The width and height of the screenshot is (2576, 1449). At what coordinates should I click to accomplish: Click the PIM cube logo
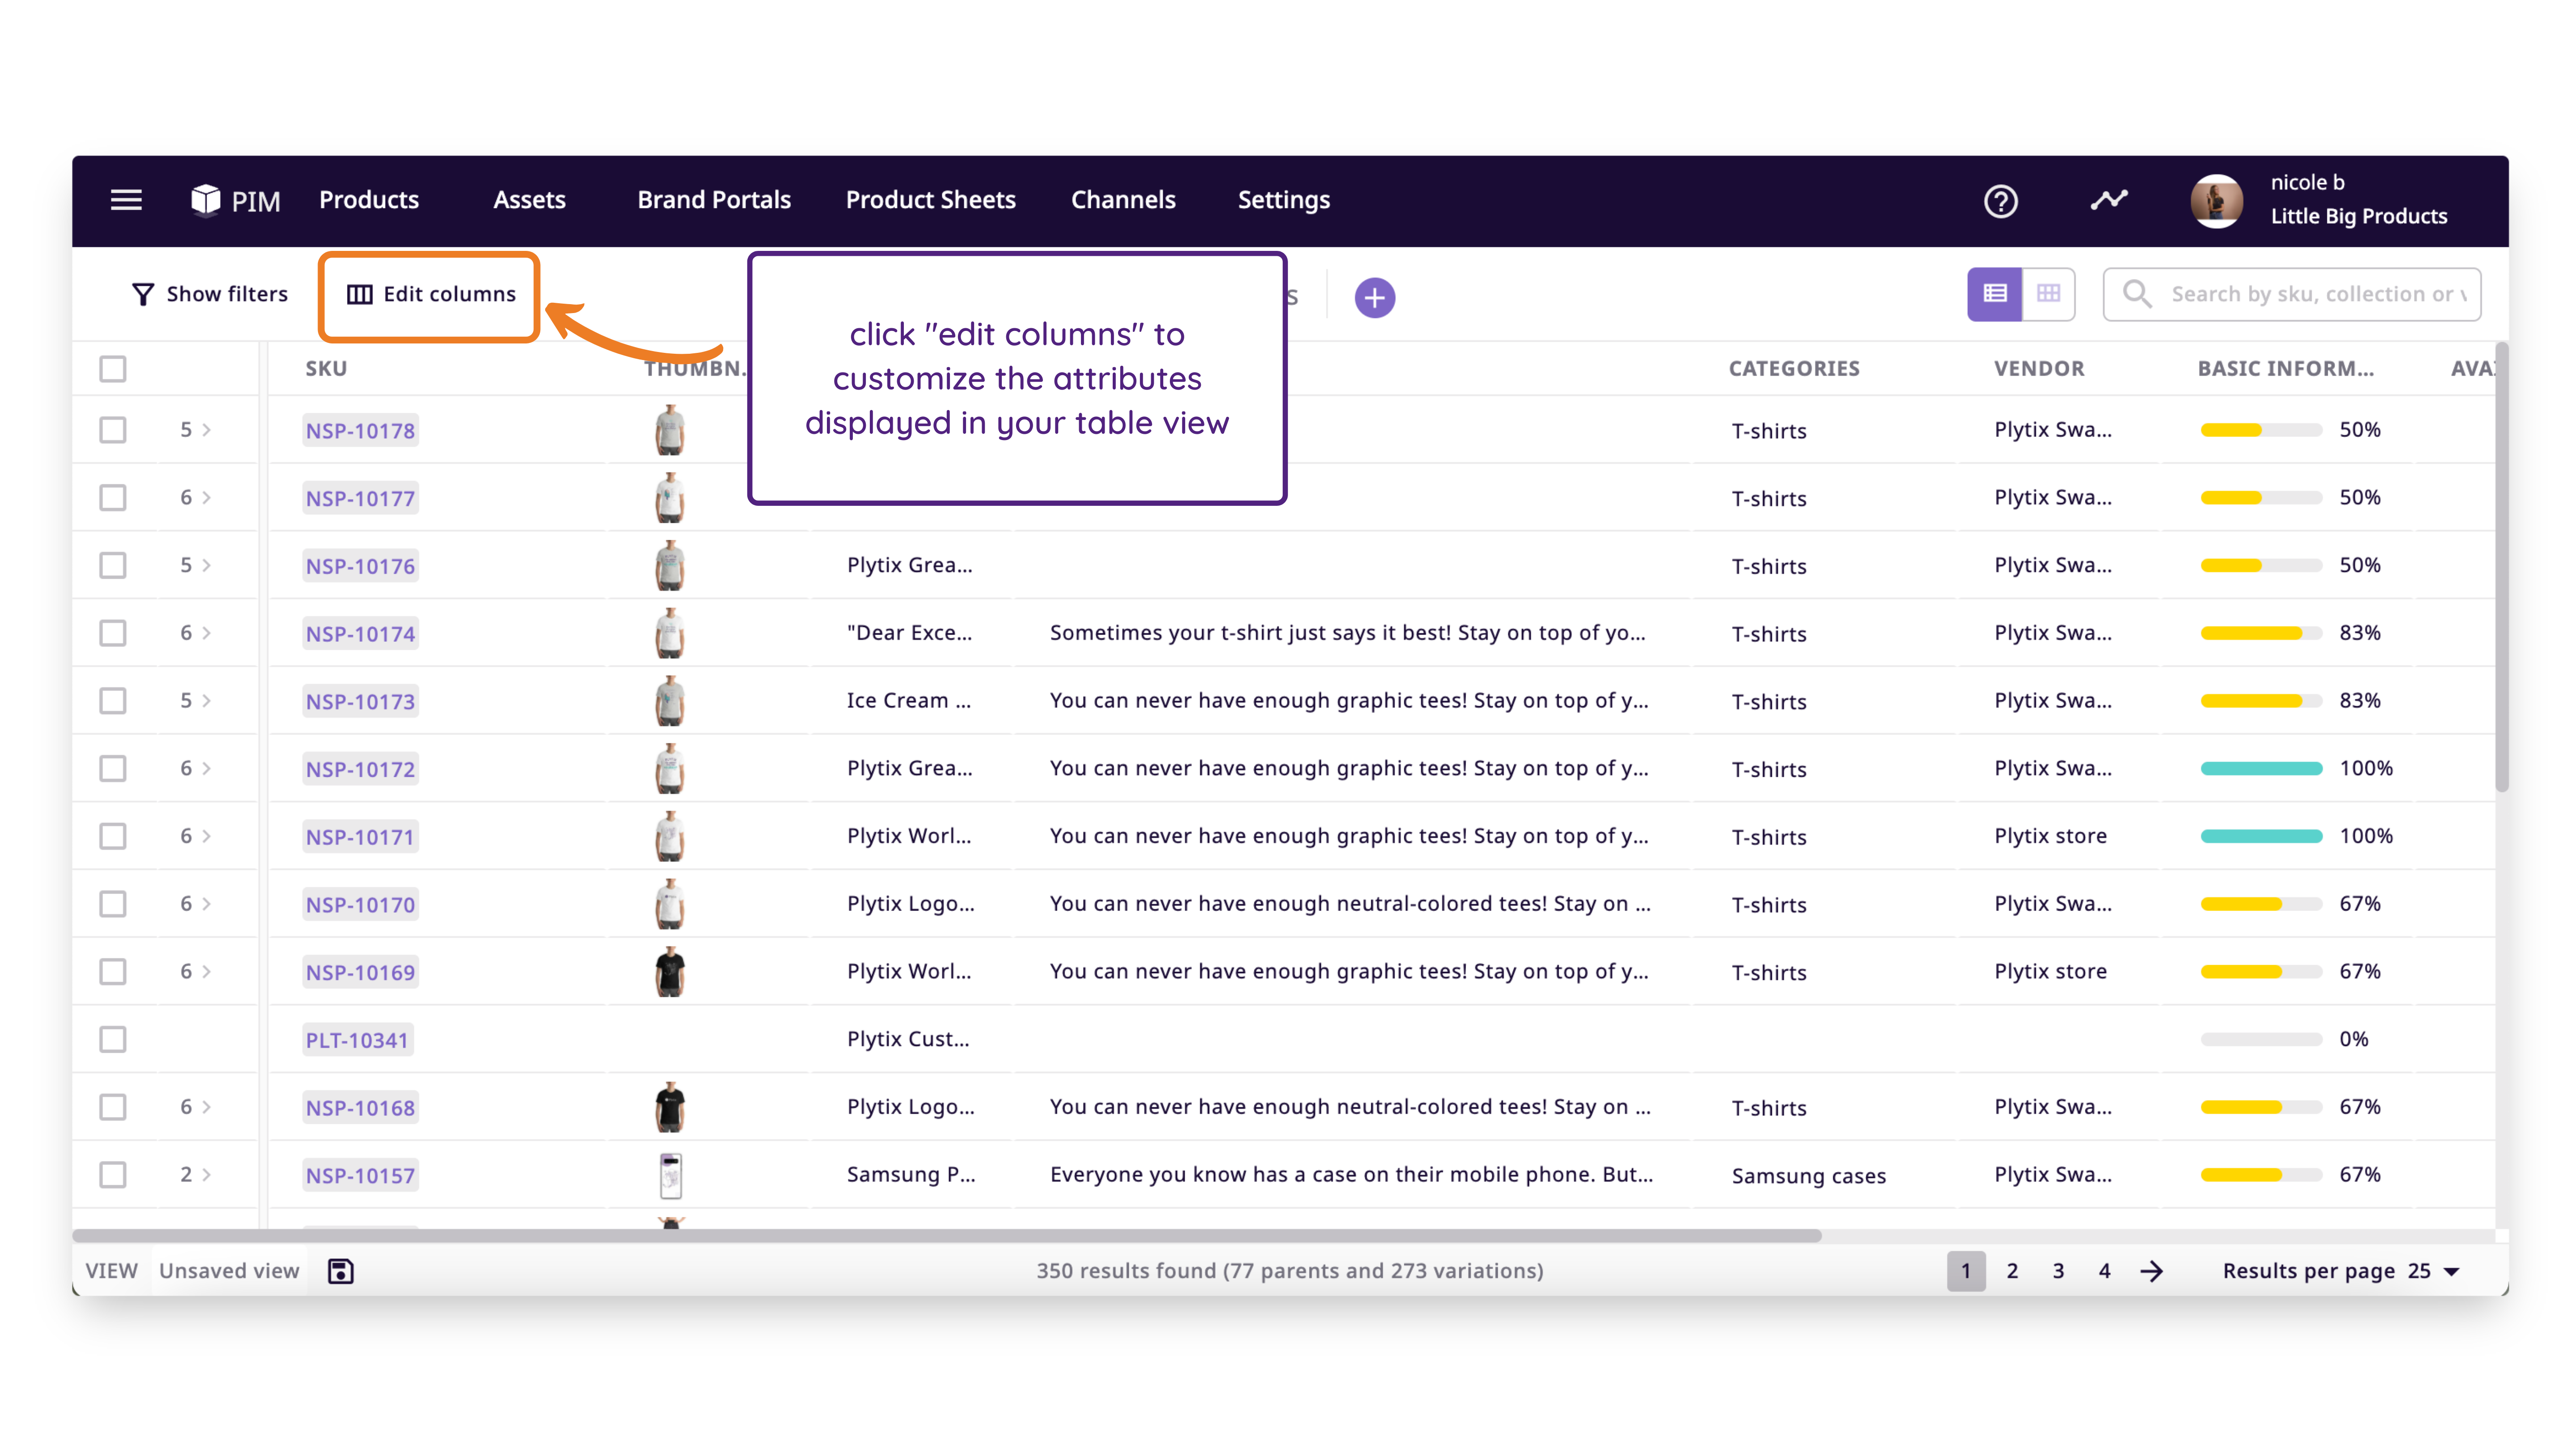point(205,200)
